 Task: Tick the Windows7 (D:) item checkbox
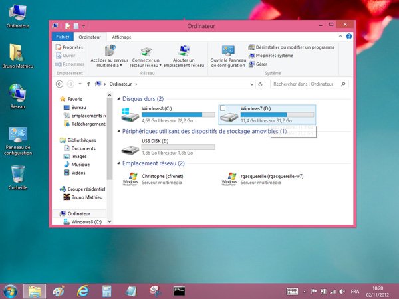click(223, 108)
